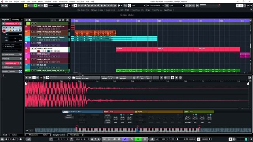253x142 pixels.
Task: Open the Transport menu
Action: click(47, 2)
